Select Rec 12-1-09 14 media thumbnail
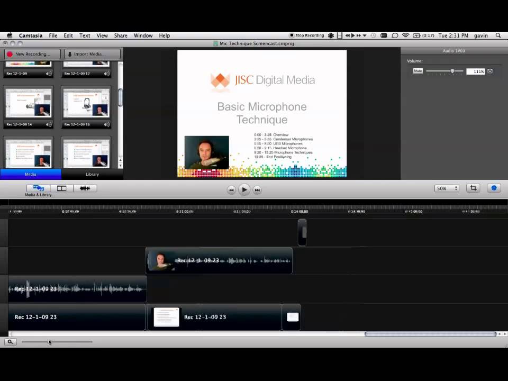 [29, 107]
